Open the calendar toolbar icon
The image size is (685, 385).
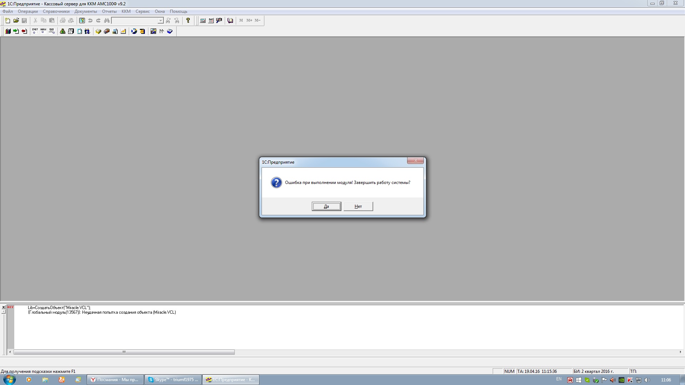click(x=211, y=21)
